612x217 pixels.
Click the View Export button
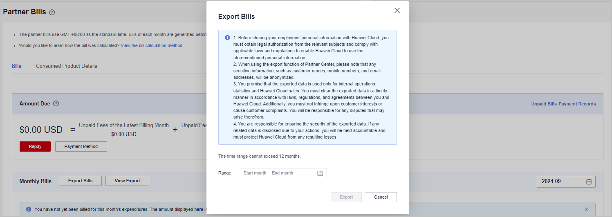[x=127, y=181]
